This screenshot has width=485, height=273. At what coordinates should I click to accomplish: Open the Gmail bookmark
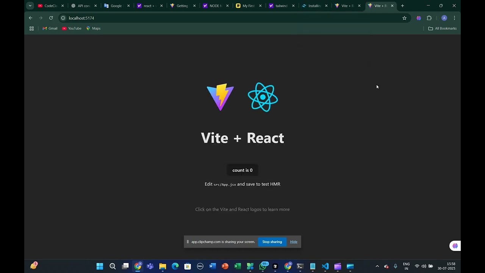(x=50, y=28)
